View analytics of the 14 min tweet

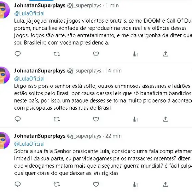(x=135, y=119)
